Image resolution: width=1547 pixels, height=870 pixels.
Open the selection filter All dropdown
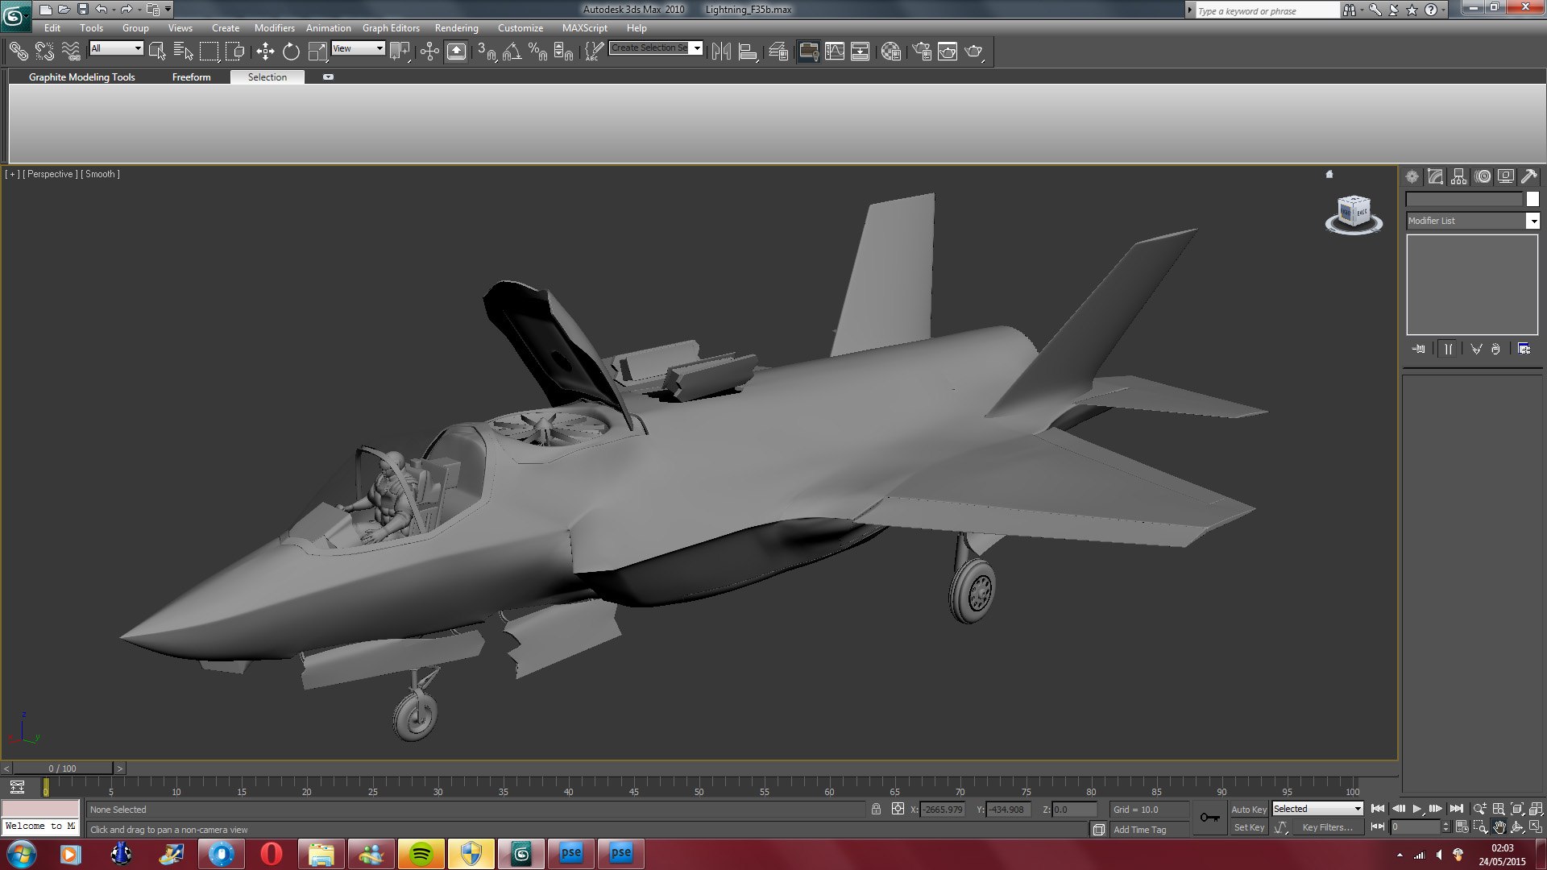pos(116,48)
